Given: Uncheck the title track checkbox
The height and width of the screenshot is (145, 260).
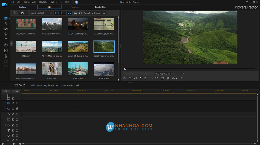Looking at the screenshot, I should coord(13,130).
